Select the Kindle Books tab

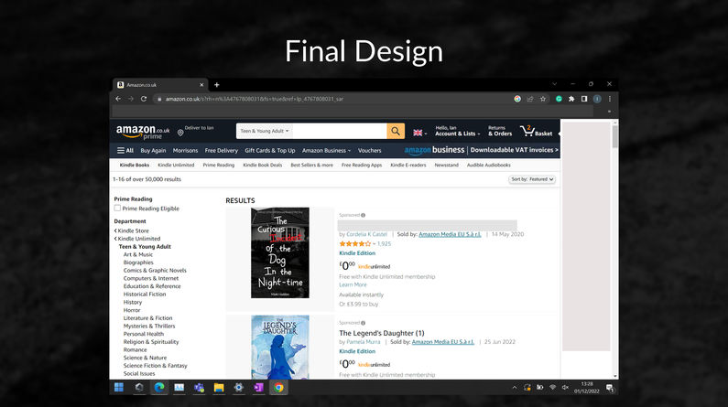coord(135,165)
